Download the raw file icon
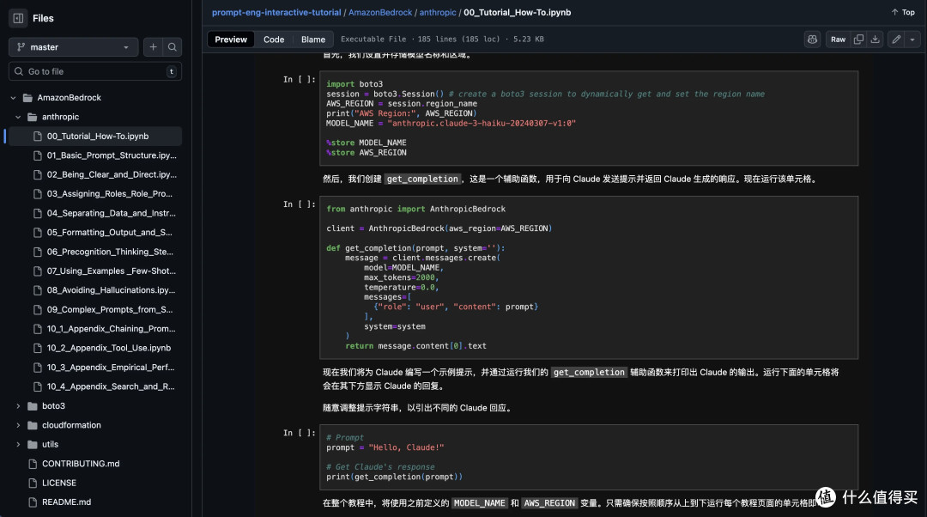The height and width of the screenshot is (517, 927). pyautogui.click(x=875, y=40)
